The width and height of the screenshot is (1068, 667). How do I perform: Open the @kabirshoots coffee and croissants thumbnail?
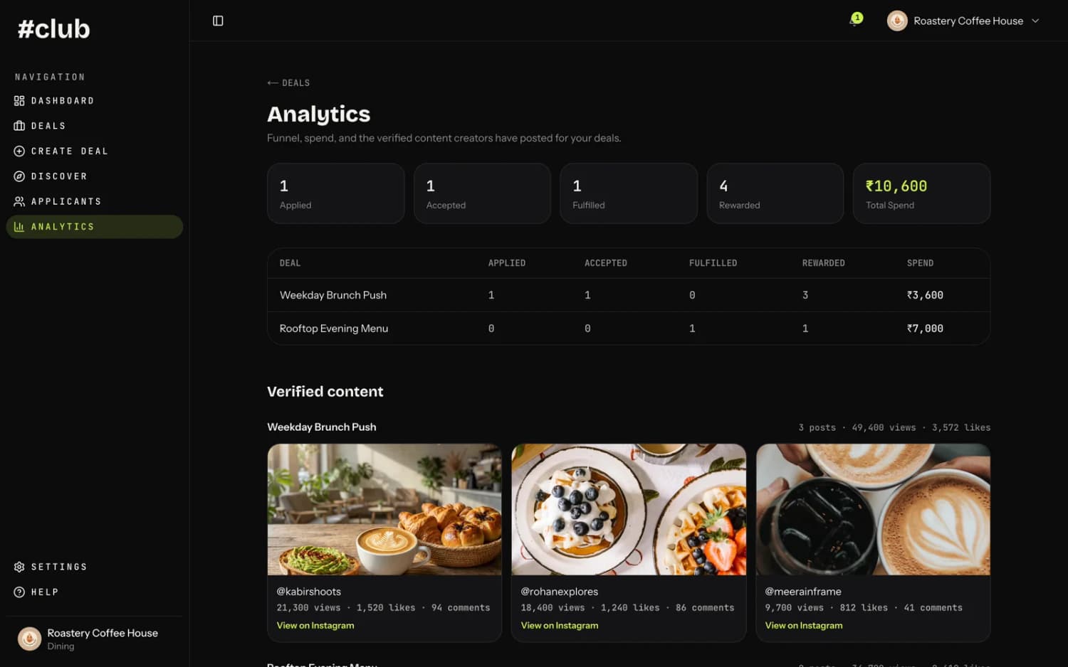384,509
